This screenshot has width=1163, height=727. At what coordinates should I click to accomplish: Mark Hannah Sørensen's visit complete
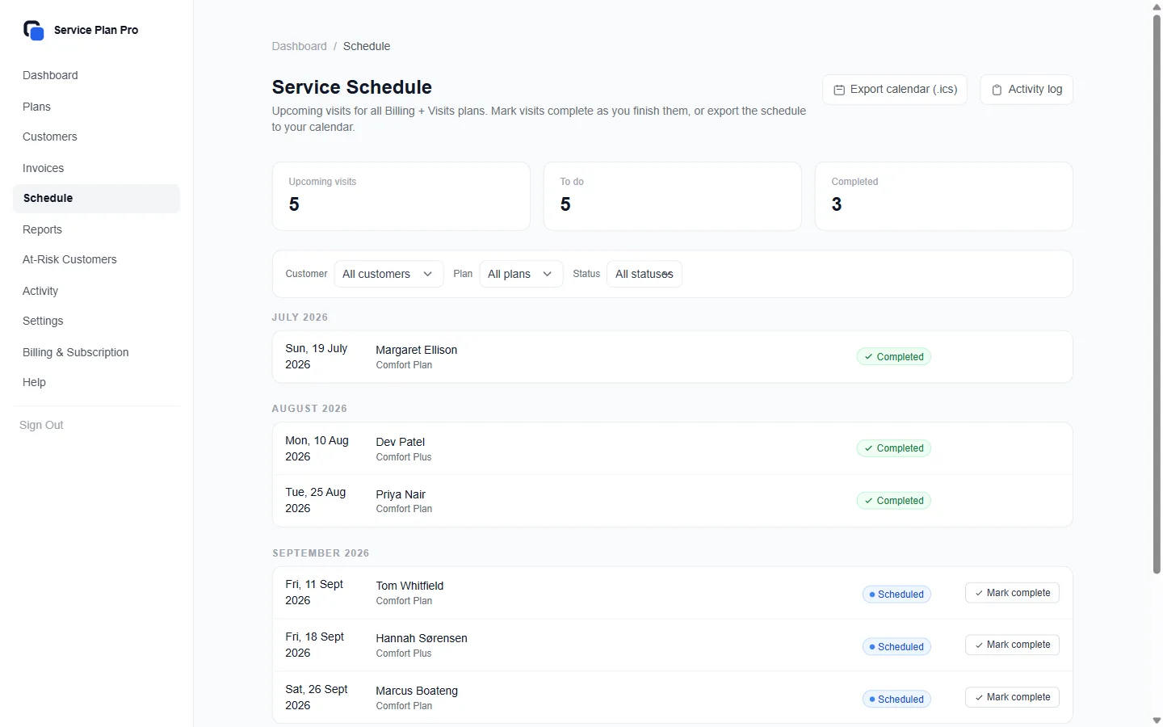click(x=1012, y=645)
